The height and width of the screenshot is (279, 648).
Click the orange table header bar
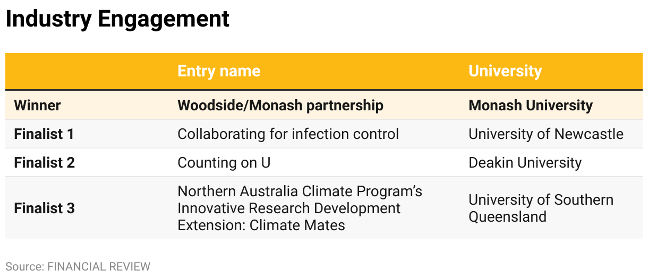[324, 71]
